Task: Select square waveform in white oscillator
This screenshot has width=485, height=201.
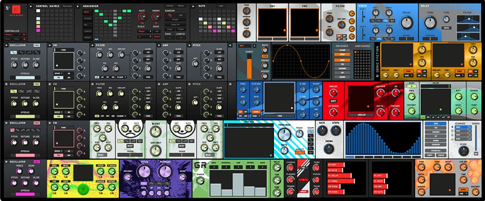Action: (x=36, y=52)
